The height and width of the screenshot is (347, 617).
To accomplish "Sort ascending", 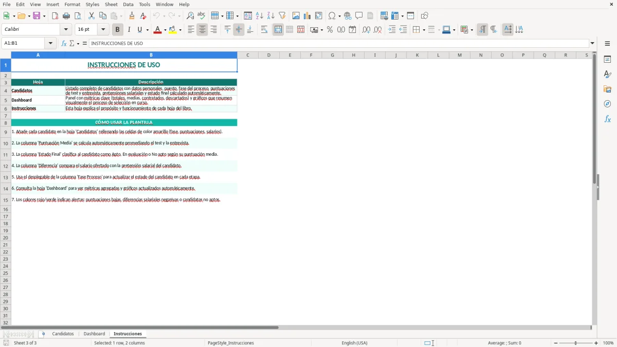I will (260, 16).
